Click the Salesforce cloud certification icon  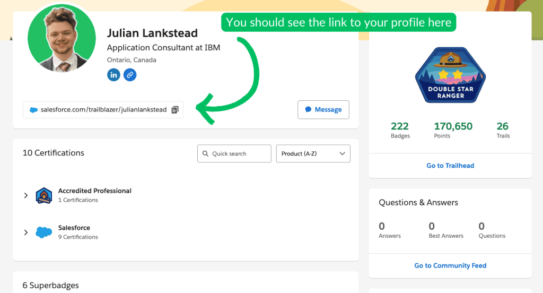click(x=43, y=232)
